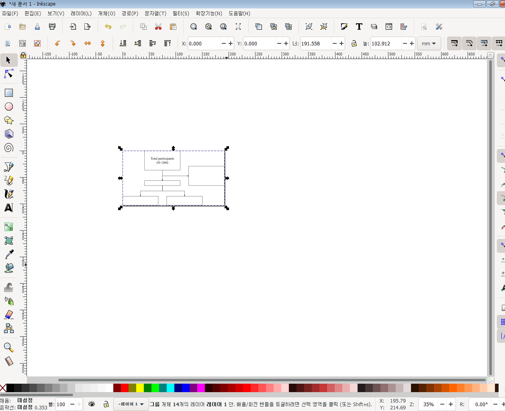The width and height of the screenshot is (505, 411).
Task: Open 파일(F) menu
Action: [10, 13]
